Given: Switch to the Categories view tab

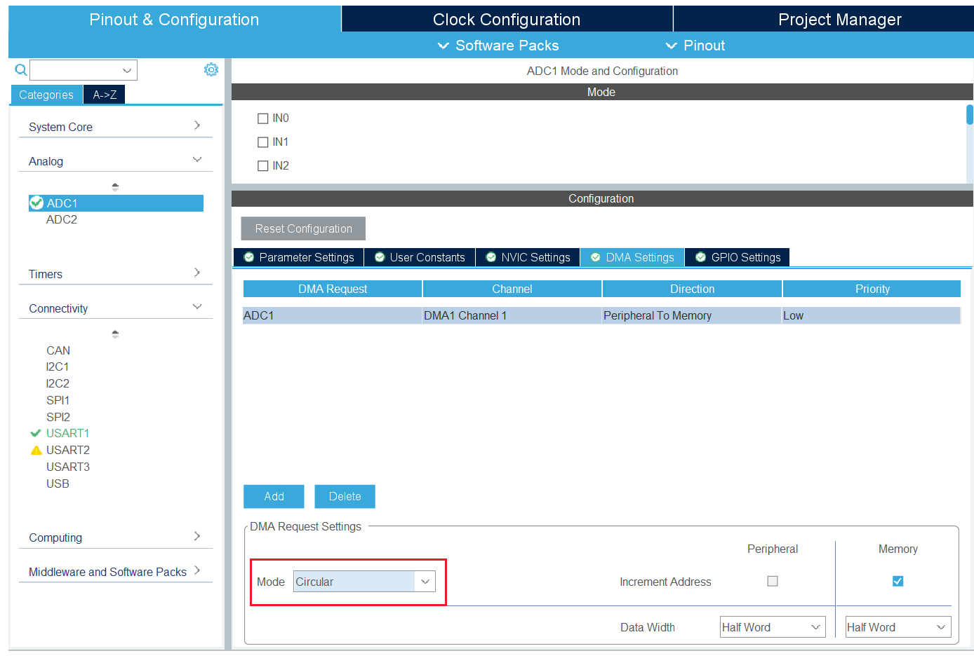Looking at the screenshot, I should (46, 95).
